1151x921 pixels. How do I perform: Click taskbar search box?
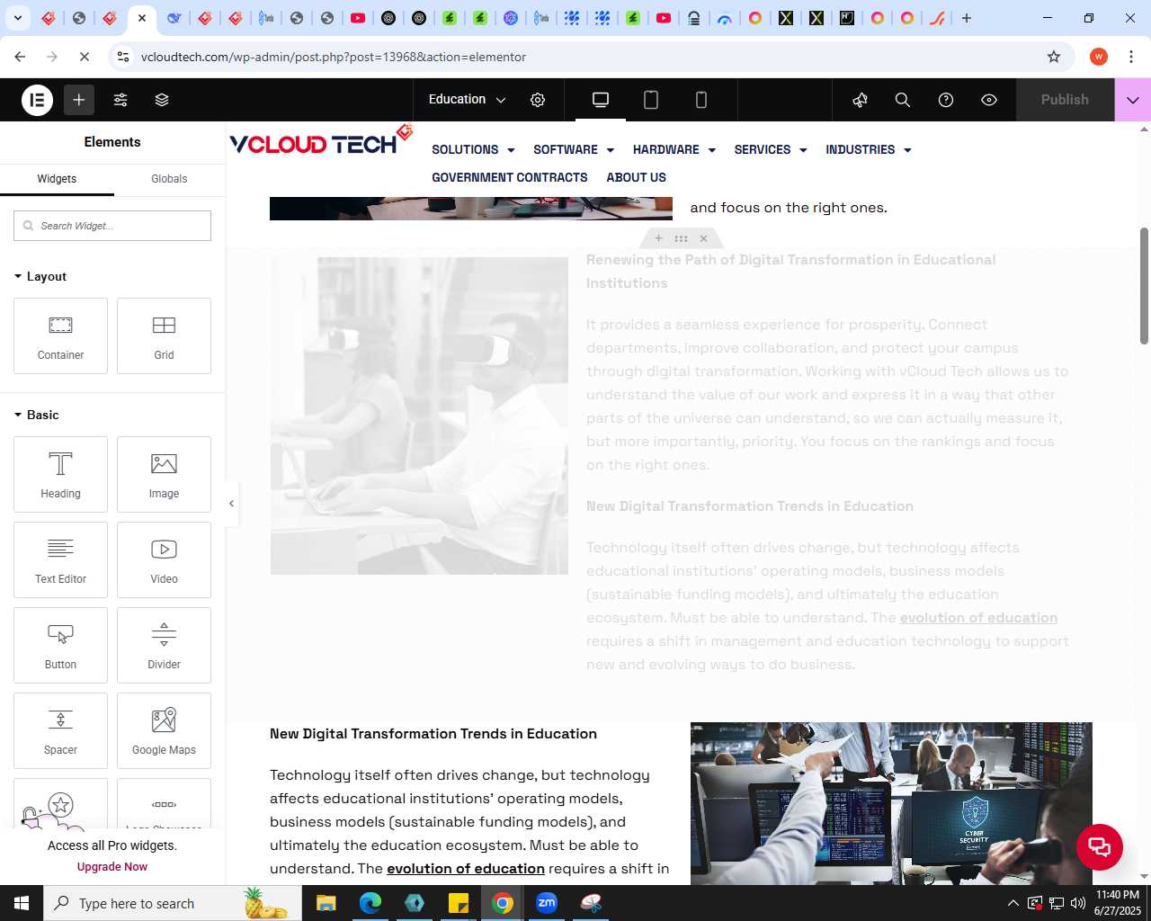[173, 903]
